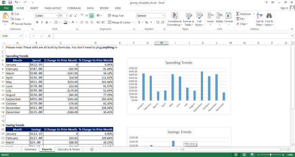This screenshot has width=295, height=157.
Task: Switch to Page Layout view in status bar
Action: coord(244,155)
